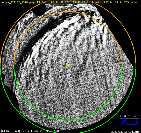Click the blue E compass label
Image resolution: width=141 pixels, height=133 pixels.
coord(9,8)
